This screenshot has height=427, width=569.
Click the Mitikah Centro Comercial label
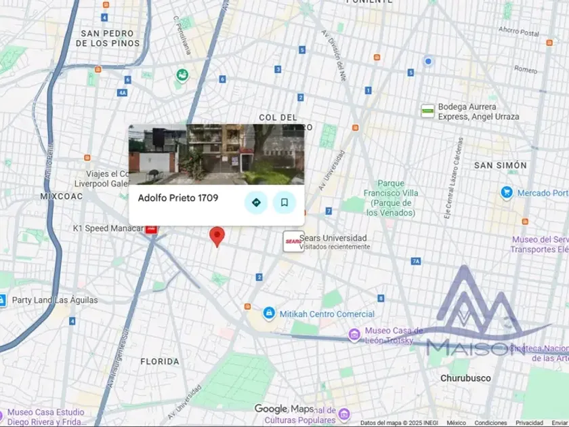click(x=327, y=314)
